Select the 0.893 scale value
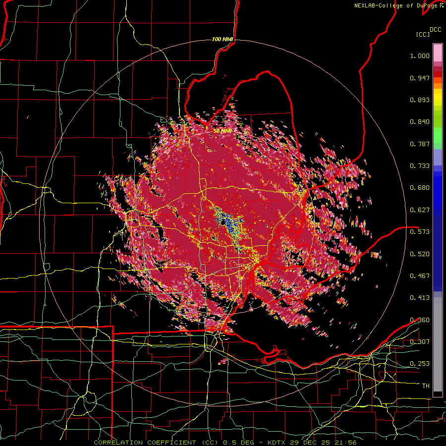 coord(420,100)
